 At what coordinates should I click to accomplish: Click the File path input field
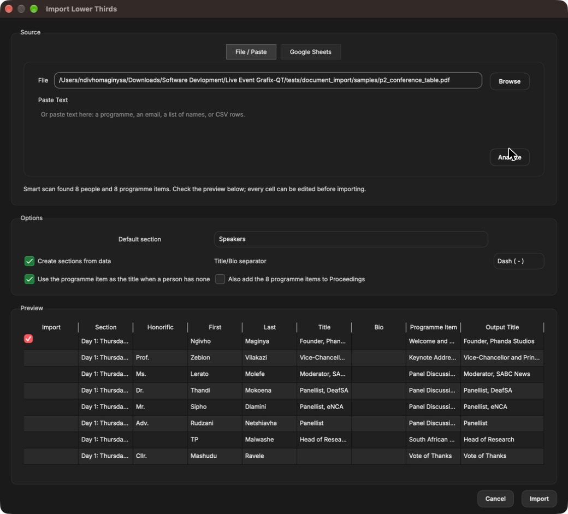pyautogui.click(x=268, y=80)
